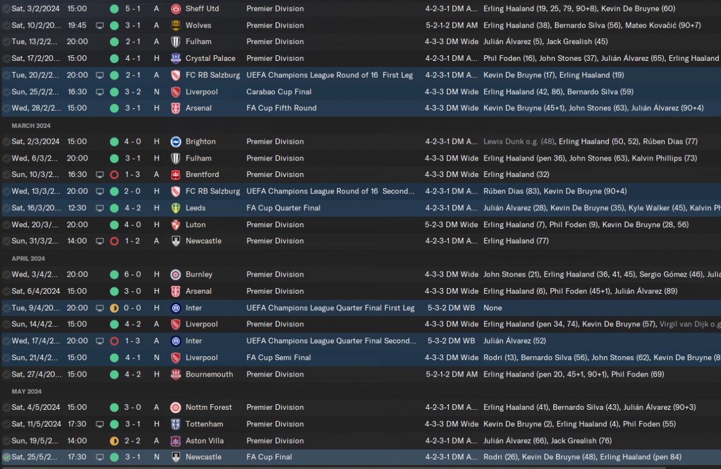Click the 6 - 0 score against Burnley
This screenshot has height=469, width=721.
tap(132, 275)
